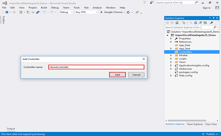This screenshot has height=136, width=221.
Task: Click the Undo toolbar icon
Action: coord(44,12)
